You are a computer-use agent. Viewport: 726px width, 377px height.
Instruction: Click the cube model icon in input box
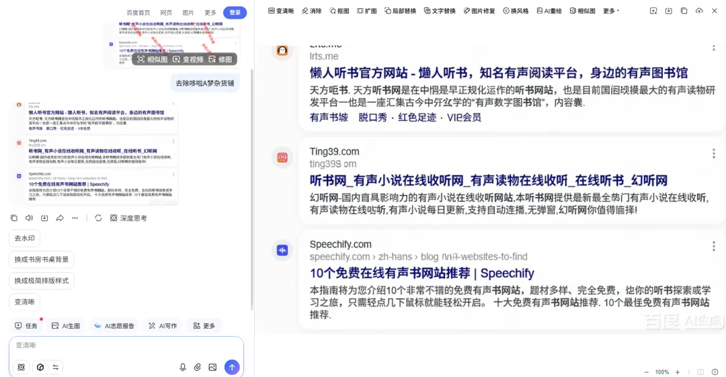click(x=40, y=368)
